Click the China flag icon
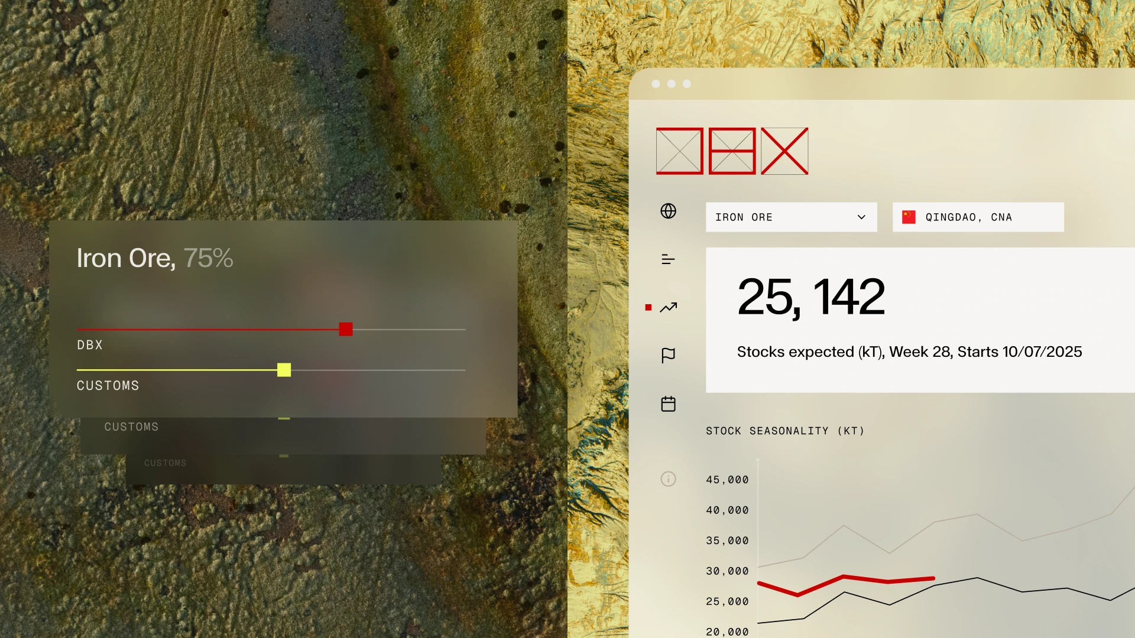The width and height of the screenshot is (1135, 638). tap(909, 217)
